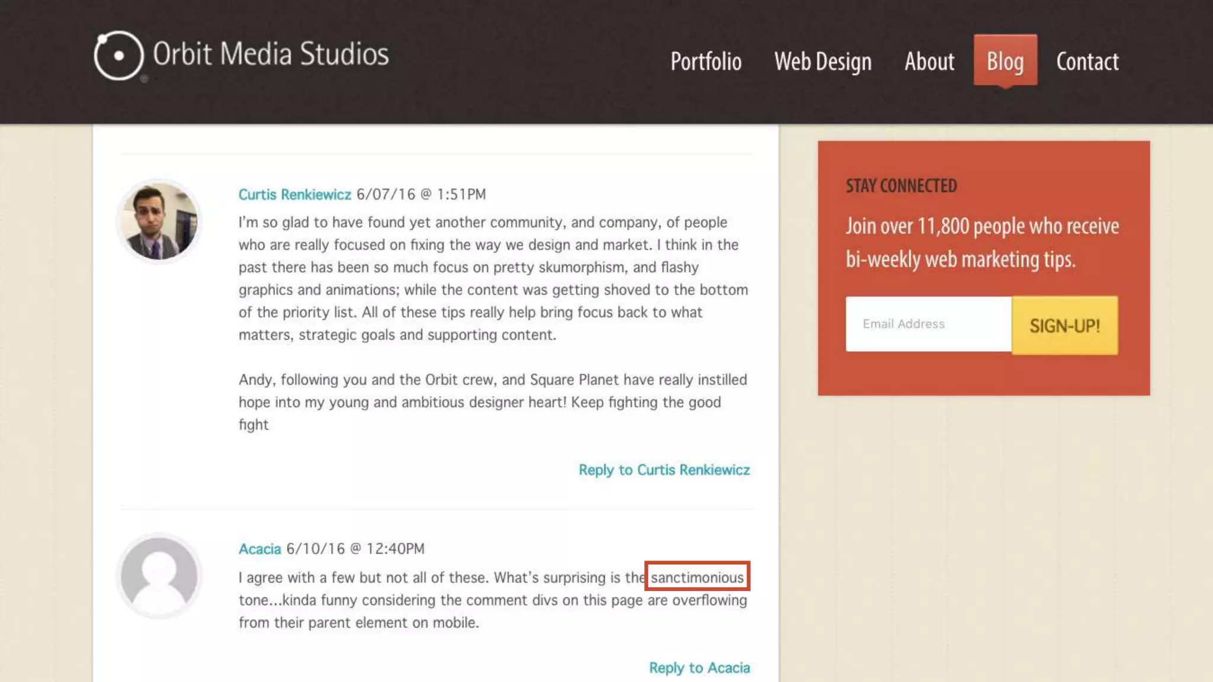Click Acacia's default gray avatar icon
The width and height of the screenshot is (1213, 682).
pyautogui.click(x=159, y=575)
